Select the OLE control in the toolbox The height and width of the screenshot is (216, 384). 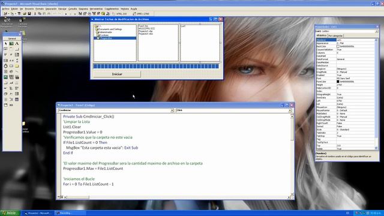[x=17, y=77]
